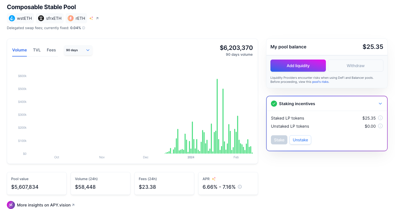Click sparkle icon next to APR label
Viewport: 395px width, 209px height.
tap(214, 179)
